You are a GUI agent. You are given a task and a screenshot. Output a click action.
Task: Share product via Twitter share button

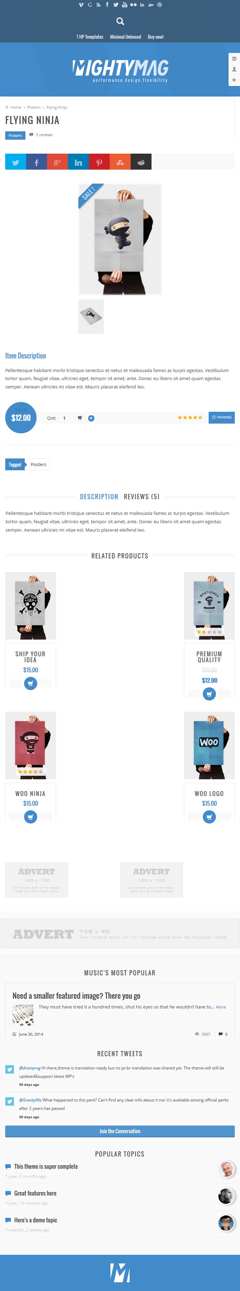point(16,162)
